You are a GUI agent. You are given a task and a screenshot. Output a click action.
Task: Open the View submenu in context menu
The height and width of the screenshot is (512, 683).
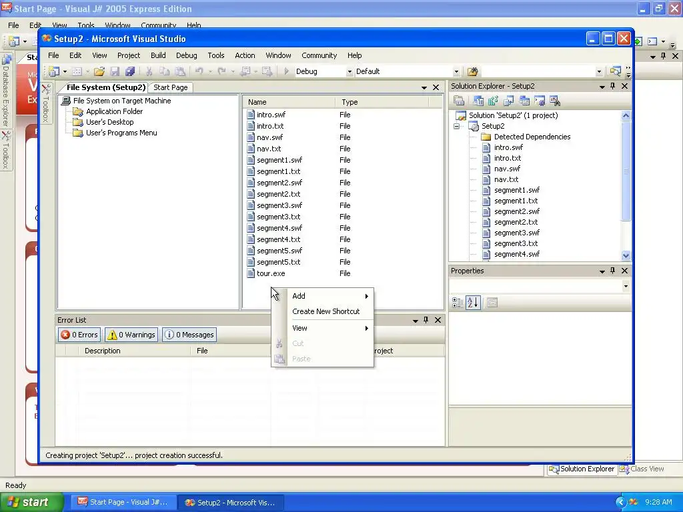(x=322, y=328)
